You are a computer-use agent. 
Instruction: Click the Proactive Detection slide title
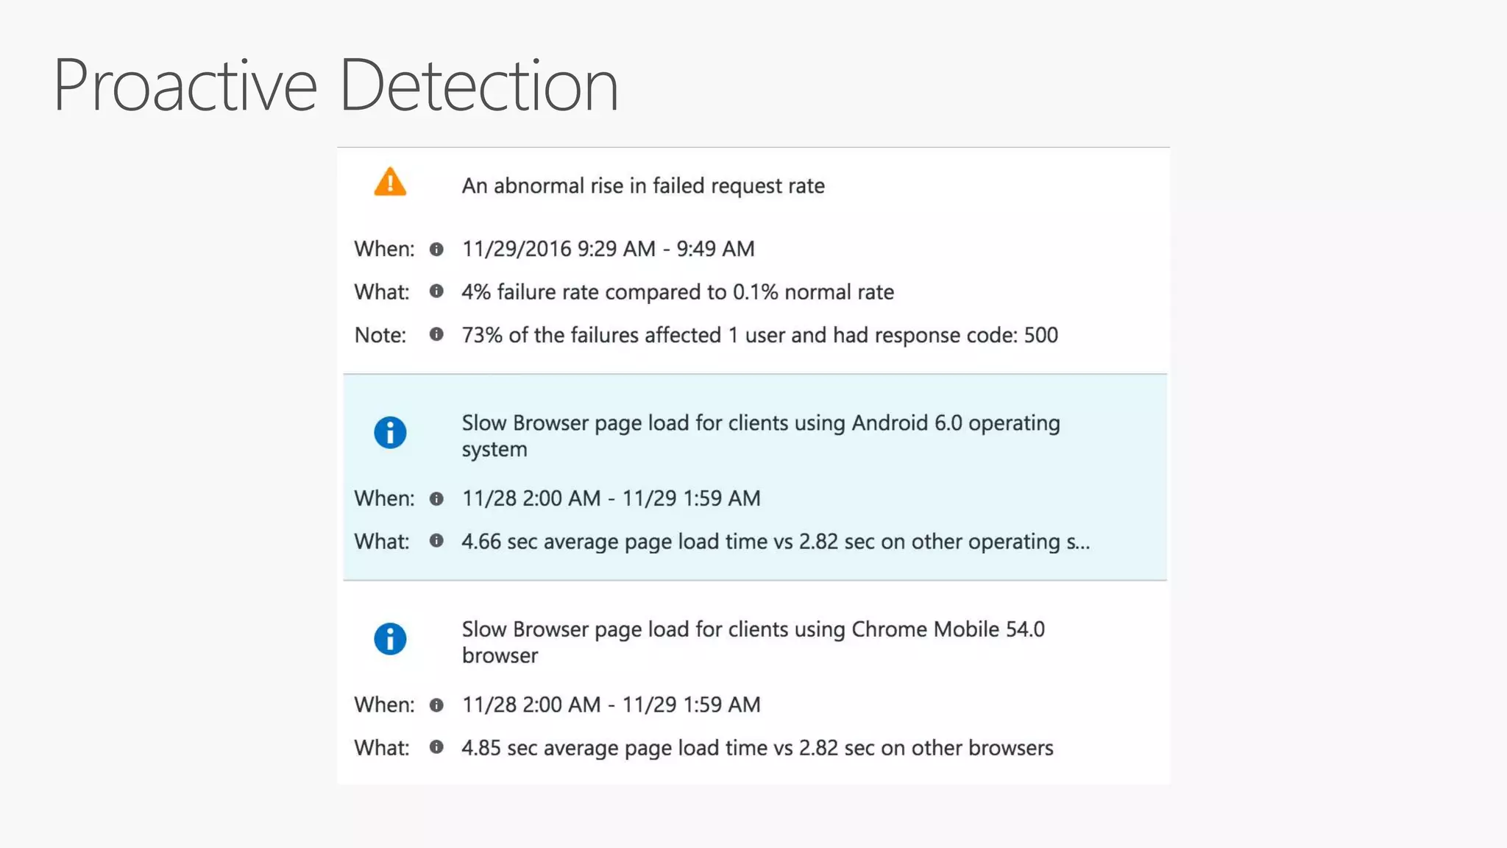[x=336, y=85]
